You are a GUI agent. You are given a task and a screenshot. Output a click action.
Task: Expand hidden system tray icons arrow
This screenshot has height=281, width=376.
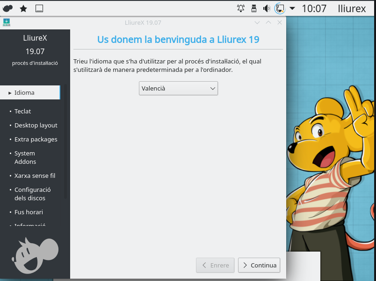click(292, 8)
